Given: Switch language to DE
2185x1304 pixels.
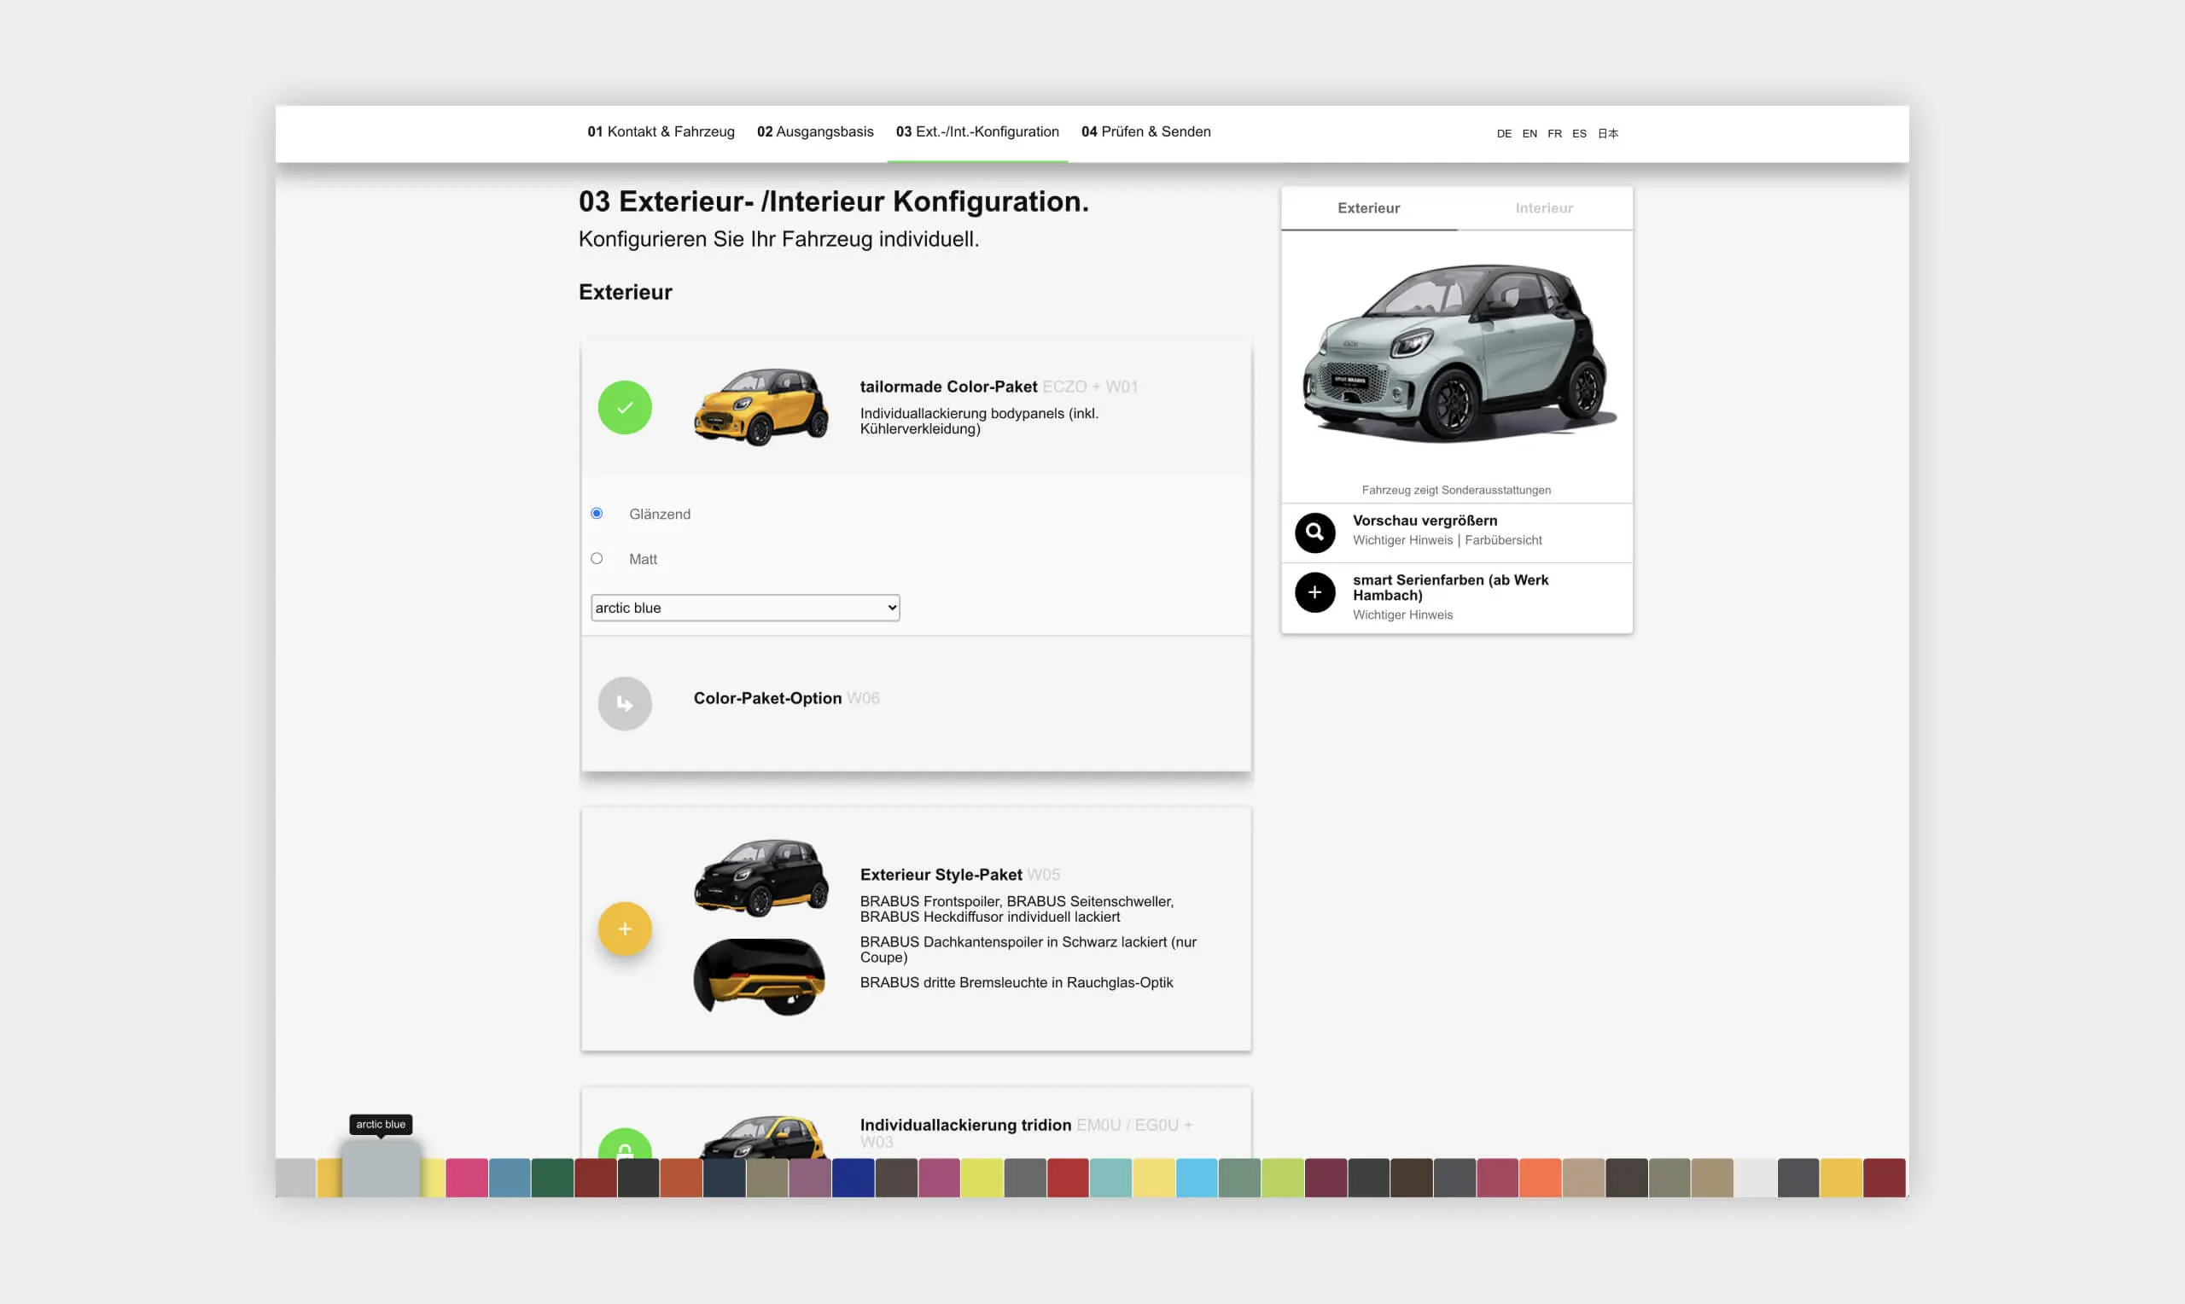Looking at the screenshot, I should 1504,134.
